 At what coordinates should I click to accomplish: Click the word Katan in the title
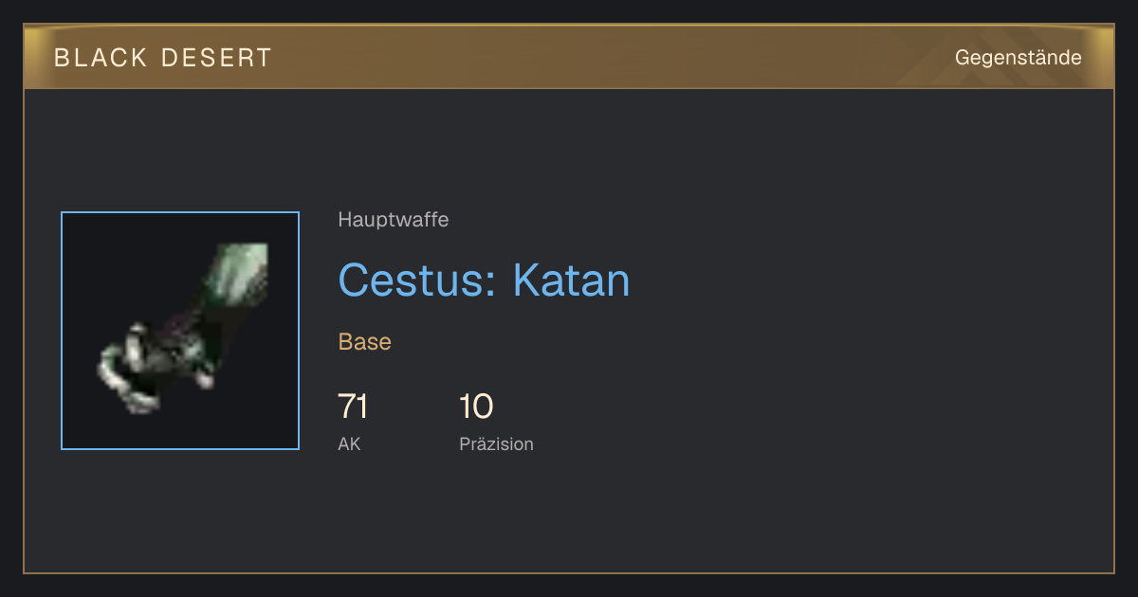(572, 280)
